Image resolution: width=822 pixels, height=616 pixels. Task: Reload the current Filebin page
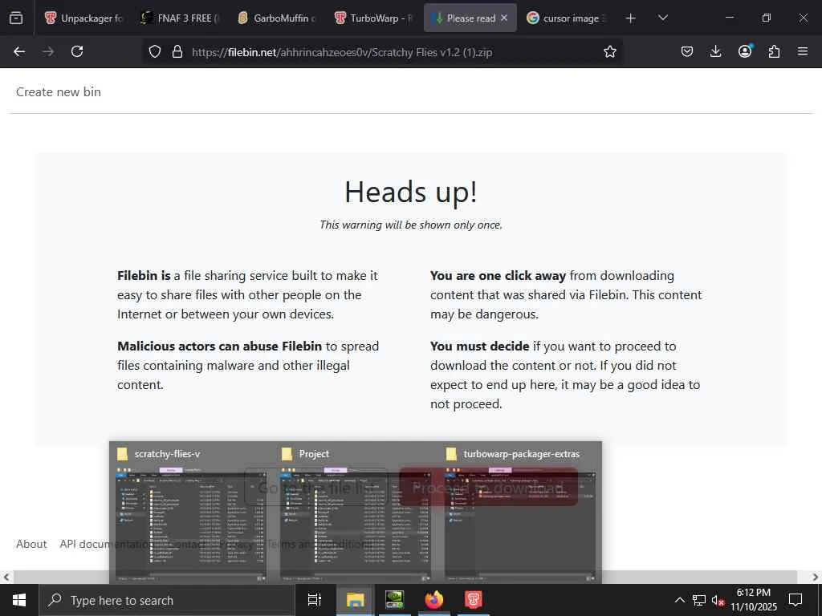click(77, 51)
